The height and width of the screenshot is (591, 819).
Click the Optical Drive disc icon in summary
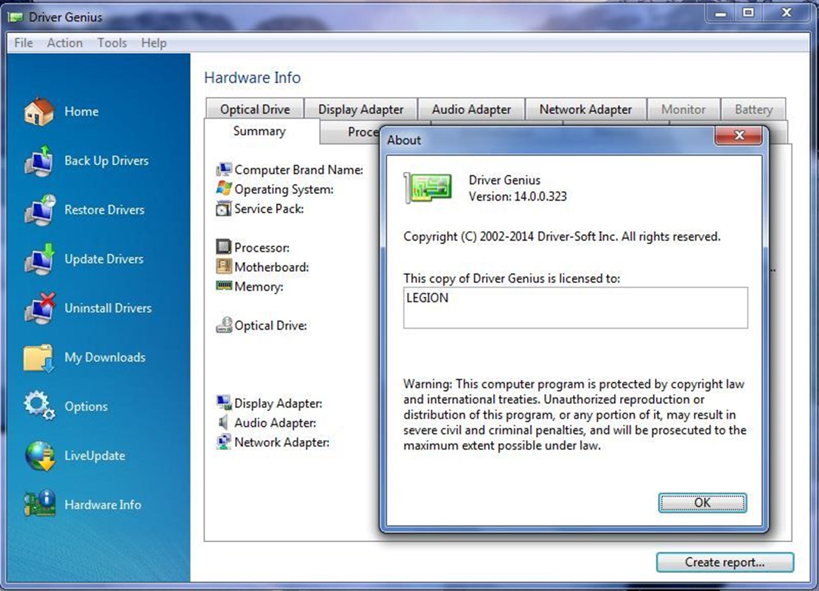click(x=224, y=325)
